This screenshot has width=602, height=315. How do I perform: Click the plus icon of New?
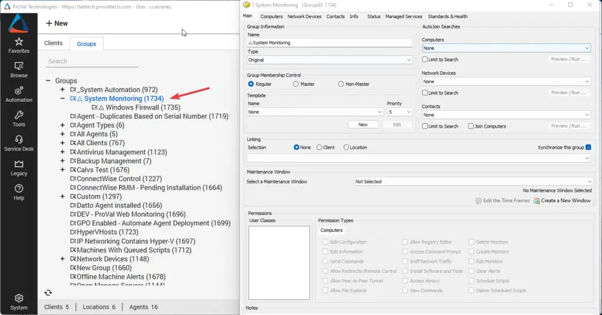49,23
